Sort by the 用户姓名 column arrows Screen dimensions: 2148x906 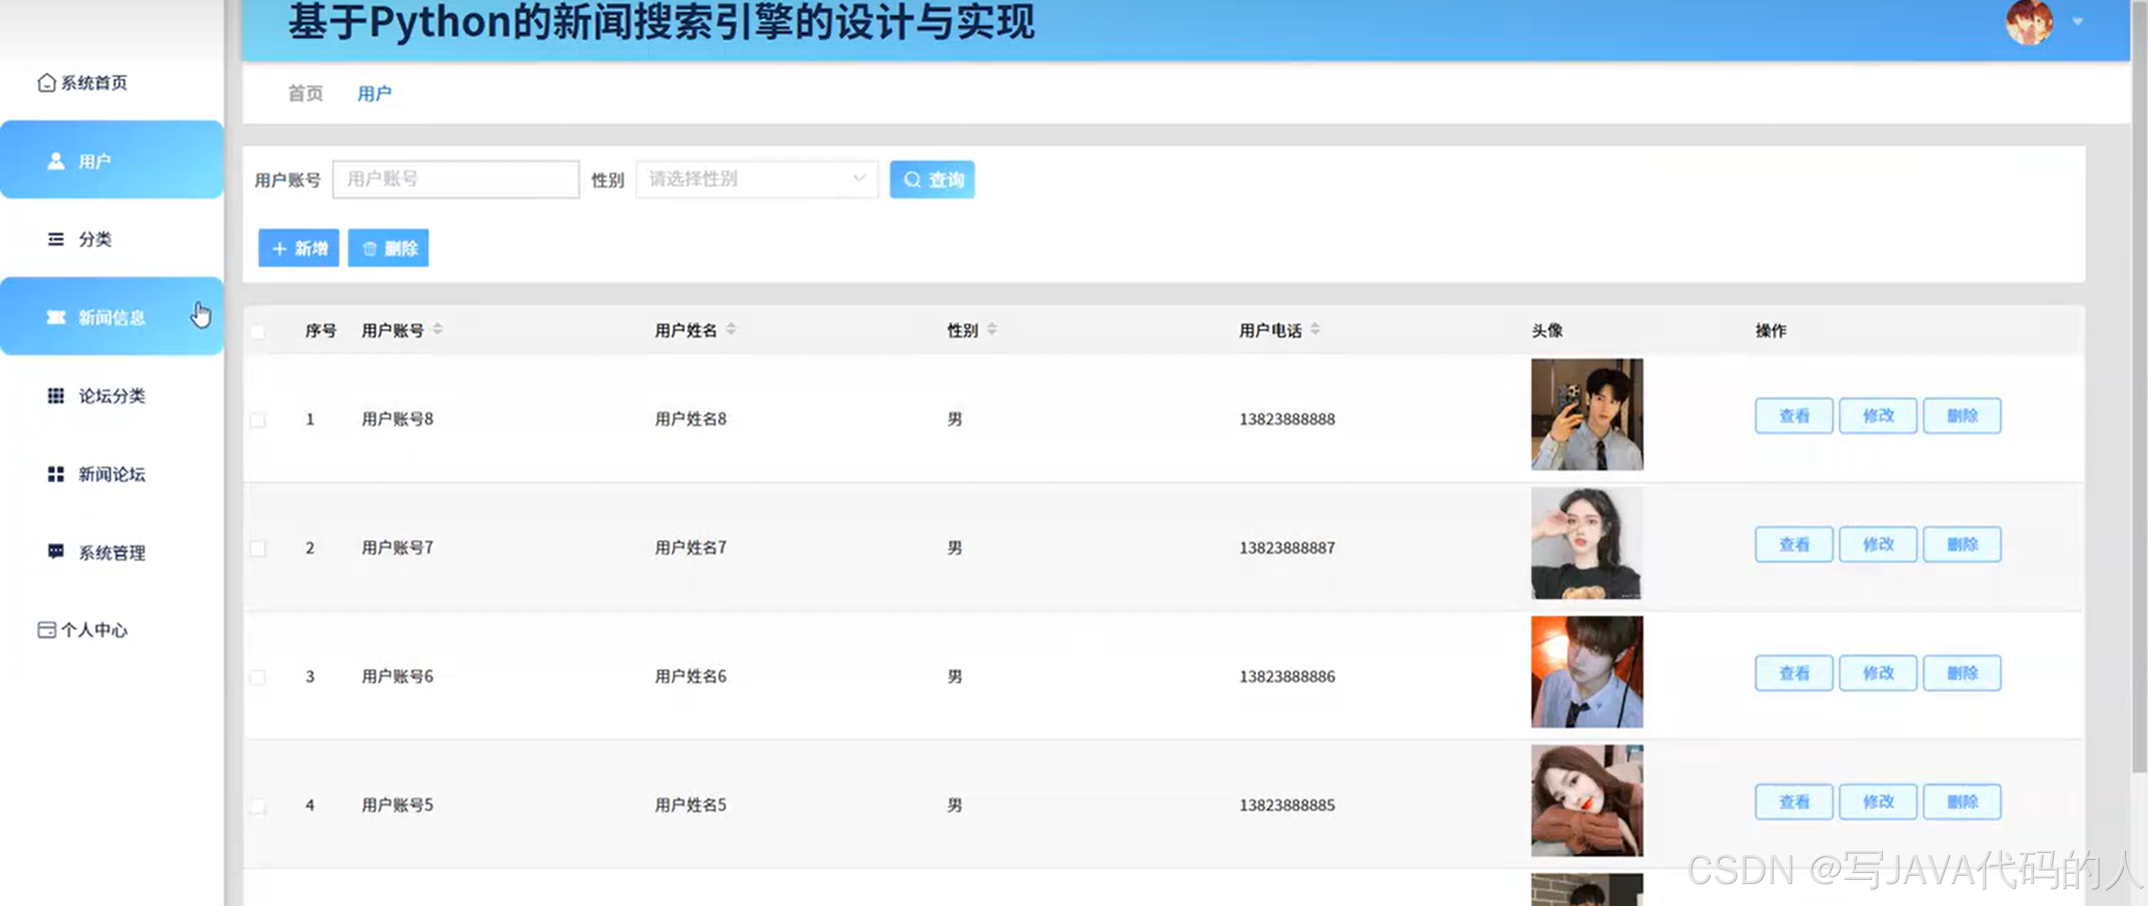click(732, 330)
